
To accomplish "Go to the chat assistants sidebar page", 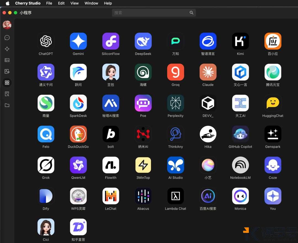I will tap(7, 37).
